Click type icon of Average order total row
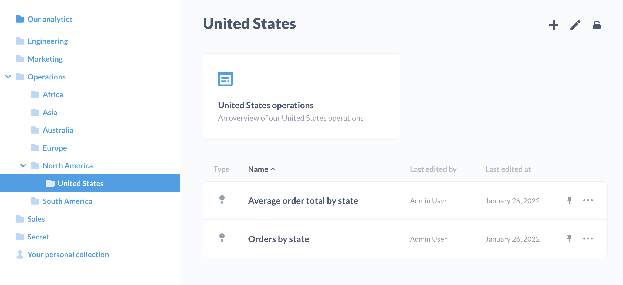 [x=222, y=200]
